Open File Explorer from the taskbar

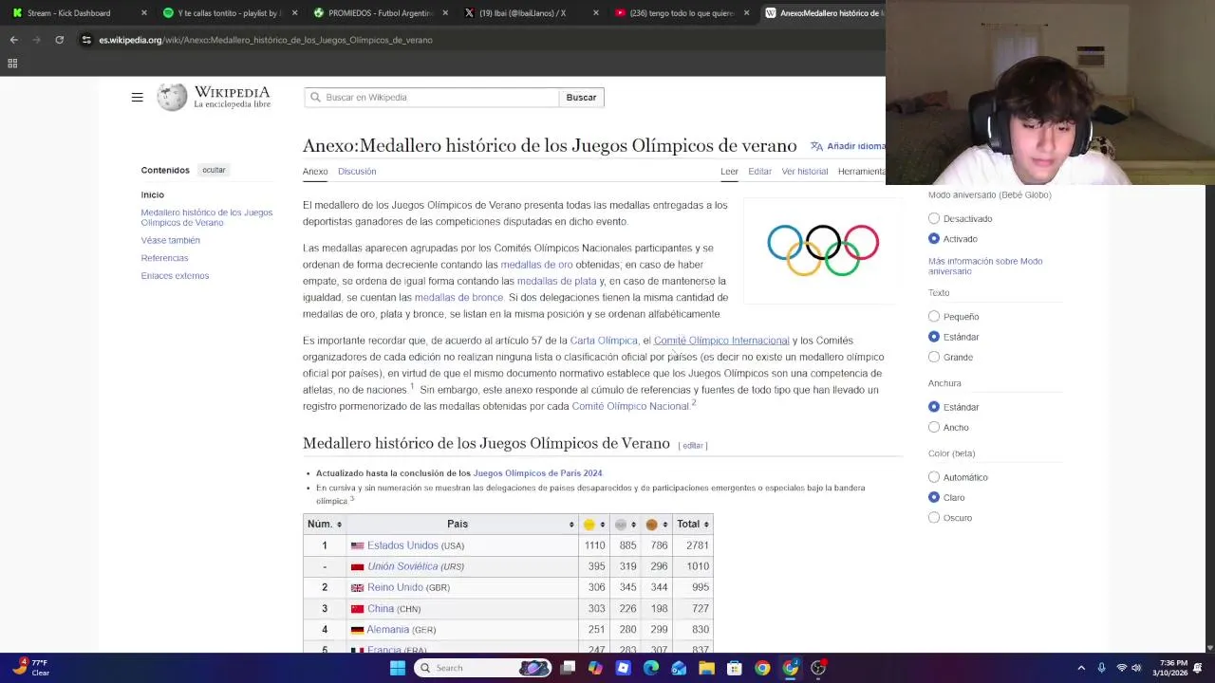click(706, 668)
